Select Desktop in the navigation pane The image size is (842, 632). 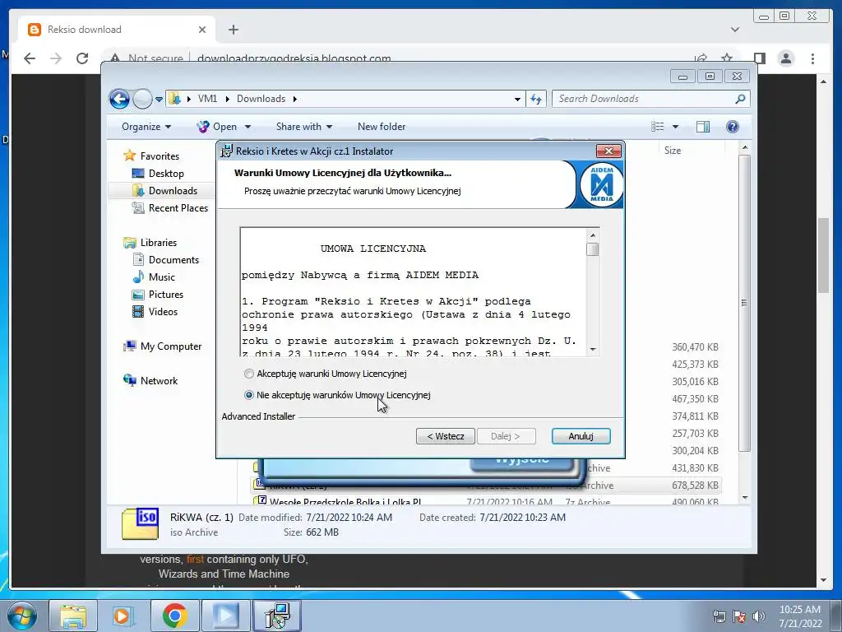coord(166,173)
